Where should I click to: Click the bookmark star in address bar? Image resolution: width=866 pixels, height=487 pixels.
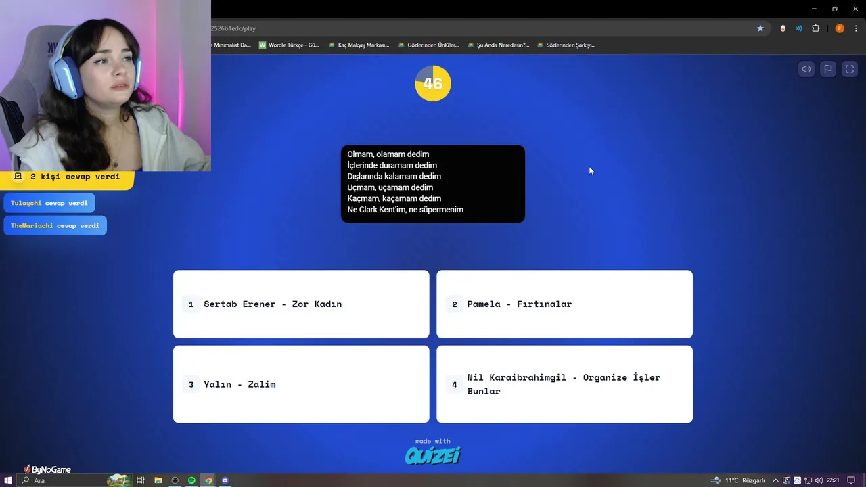(x=760, y=28)
